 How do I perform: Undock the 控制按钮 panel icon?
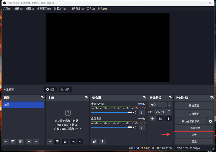(212, 98)
